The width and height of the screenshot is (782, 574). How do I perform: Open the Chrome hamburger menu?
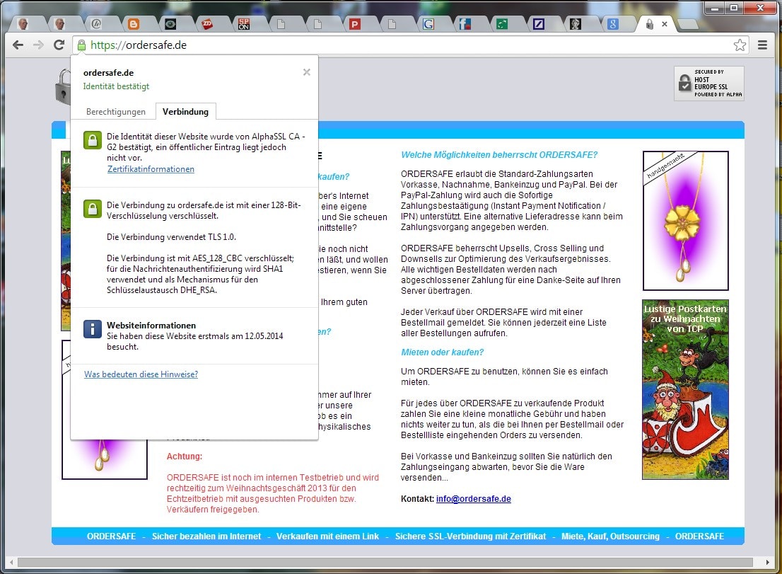point(762,45)
